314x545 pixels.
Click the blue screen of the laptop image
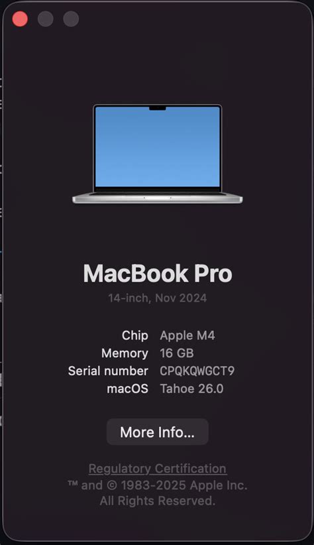pos(158,147)
